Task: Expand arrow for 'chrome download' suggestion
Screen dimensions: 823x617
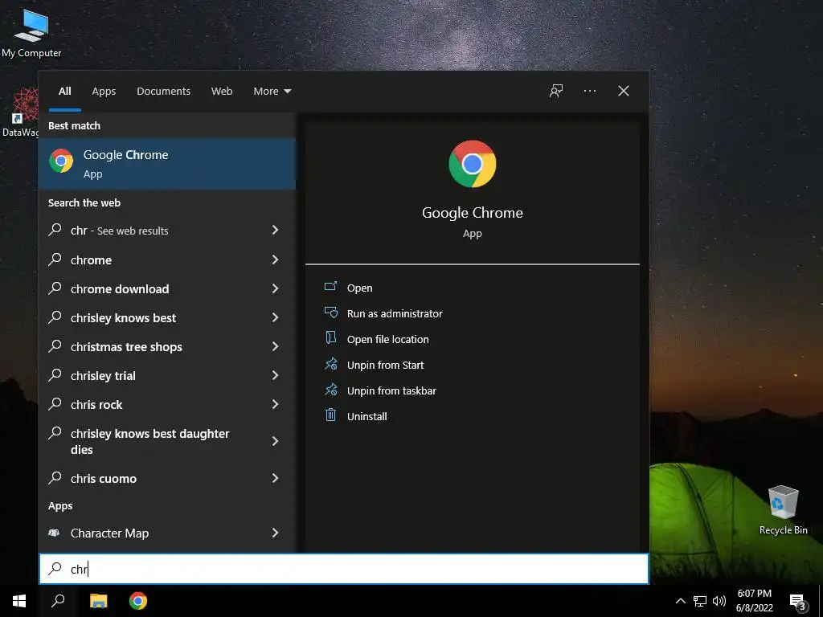Action: click(275, 288)
